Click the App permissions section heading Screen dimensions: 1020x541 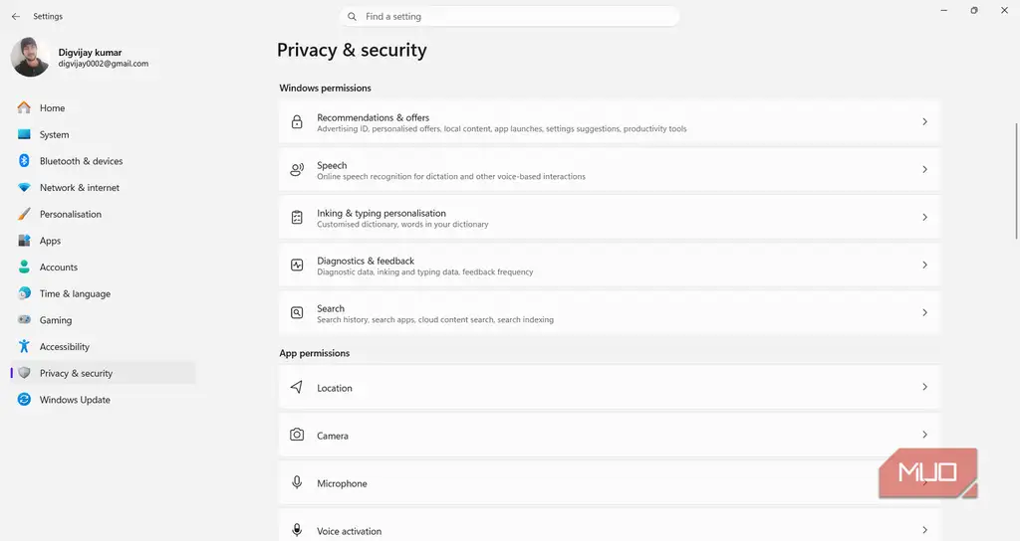pos(314,353)
